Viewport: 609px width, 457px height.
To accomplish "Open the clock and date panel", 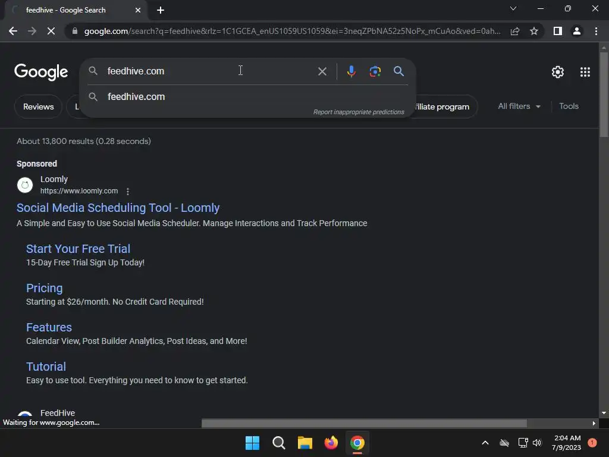I will (567, 443).
